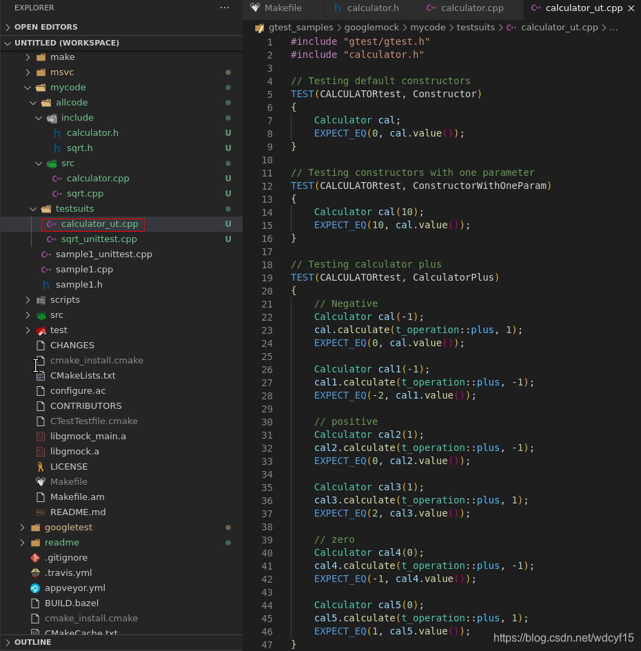Click the LICENSE file icon
The image size is (641, 651).
click(41, 467)
